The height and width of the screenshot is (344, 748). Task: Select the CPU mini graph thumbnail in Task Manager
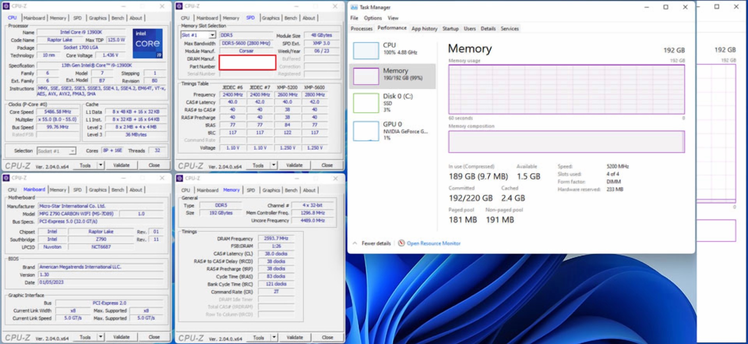pos(366,51)
